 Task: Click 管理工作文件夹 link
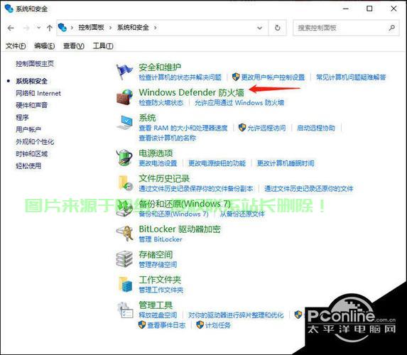(161, 290)
